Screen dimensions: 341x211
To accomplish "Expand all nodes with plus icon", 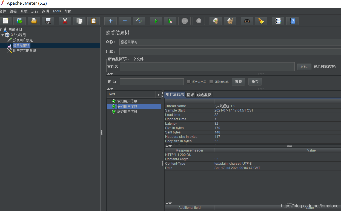I will click(110, 21).
